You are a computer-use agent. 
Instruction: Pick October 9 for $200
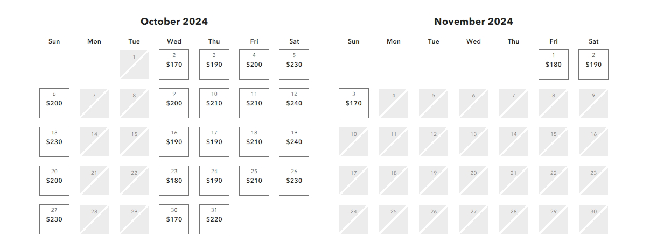click(174, 103)
